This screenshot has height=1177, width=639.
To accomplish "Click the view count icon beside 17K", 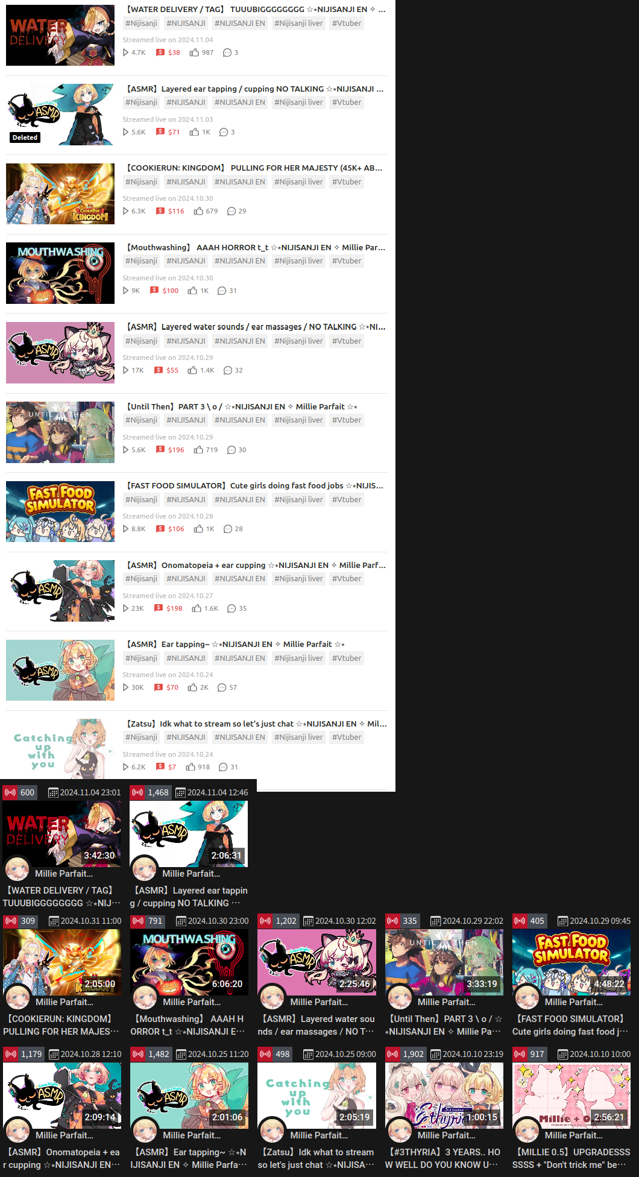I will pos(125,370).
